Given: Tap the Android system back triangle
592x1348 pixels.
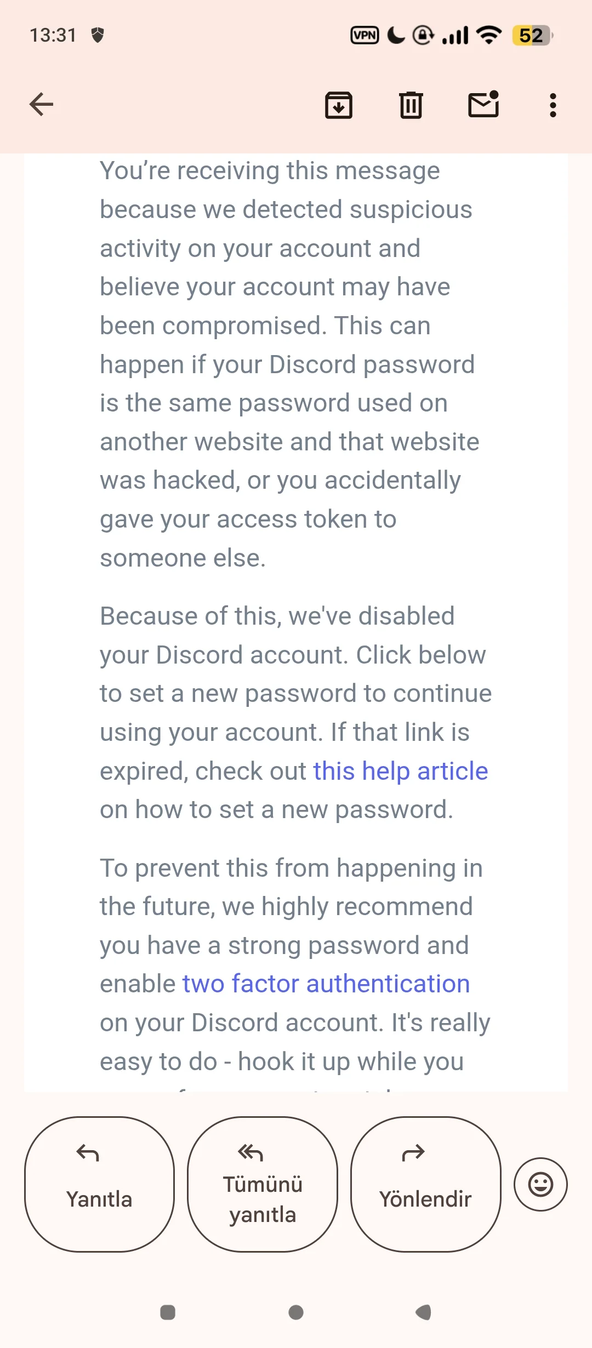Looking at the screenshot, I should point(424,1312).
